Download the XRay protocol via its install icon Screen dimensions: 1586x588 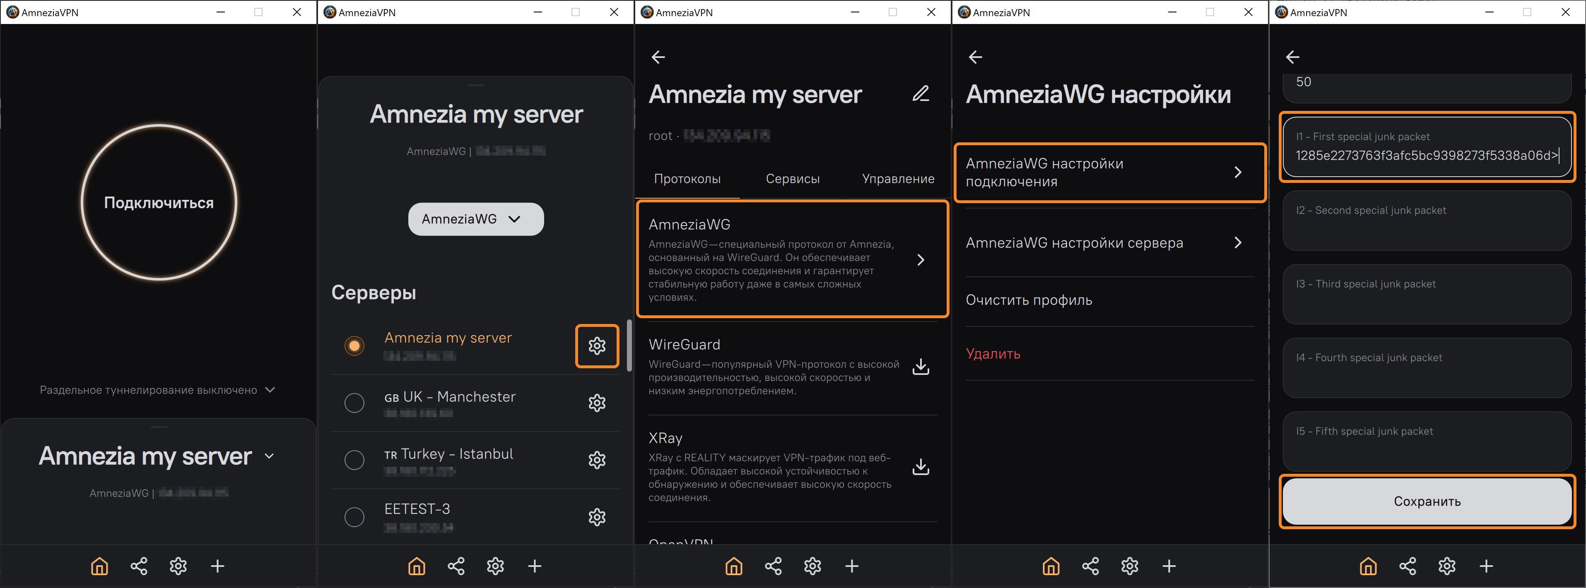921,468
